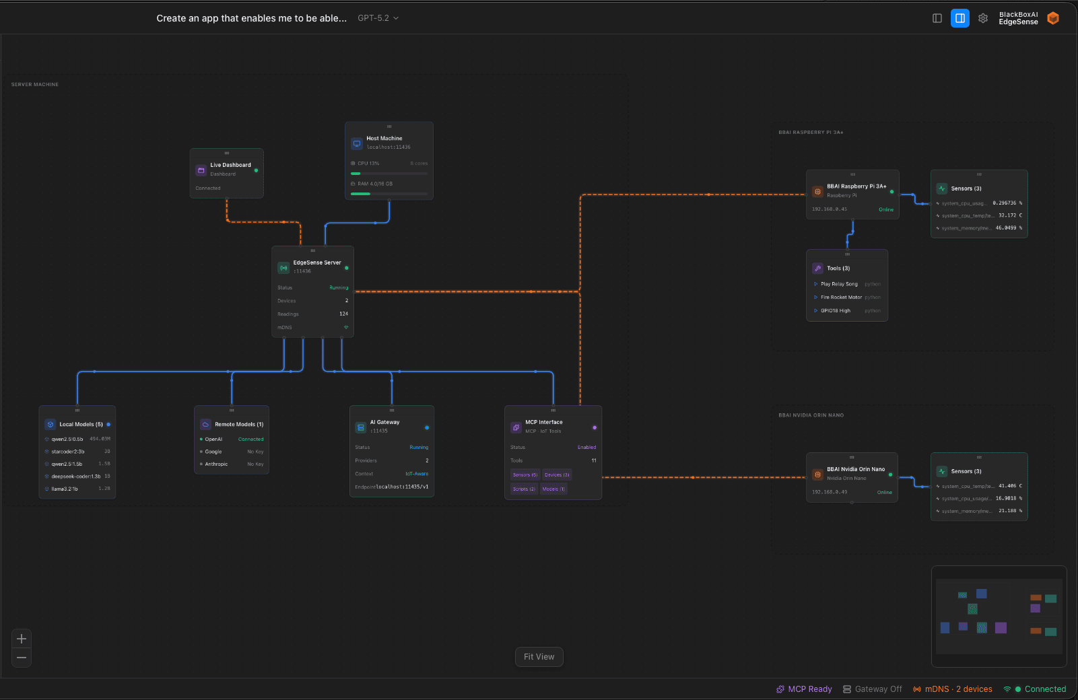Image resolution: width=1078 pixels, height=700 pixels.
Task: Toggle the active right split-view panel
Action: [x=959, y=18]
